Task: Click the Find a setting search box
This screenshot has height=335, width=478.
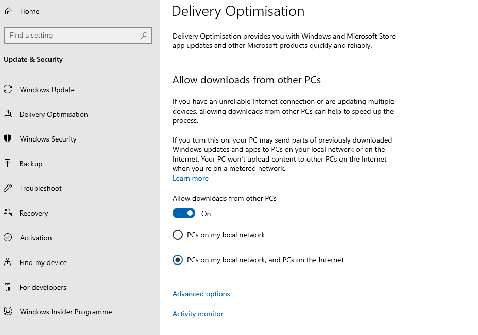Action: tap(72, 36)
